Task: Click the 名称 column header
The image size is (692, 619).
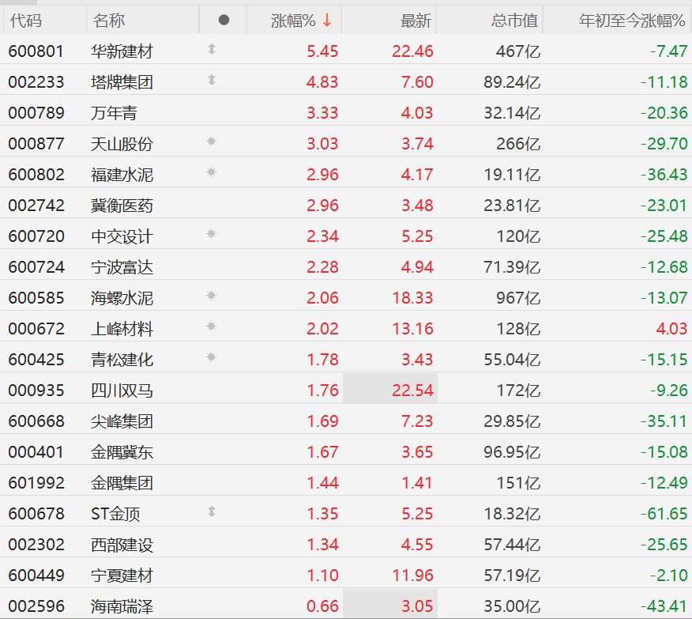Action: point(109,21)
